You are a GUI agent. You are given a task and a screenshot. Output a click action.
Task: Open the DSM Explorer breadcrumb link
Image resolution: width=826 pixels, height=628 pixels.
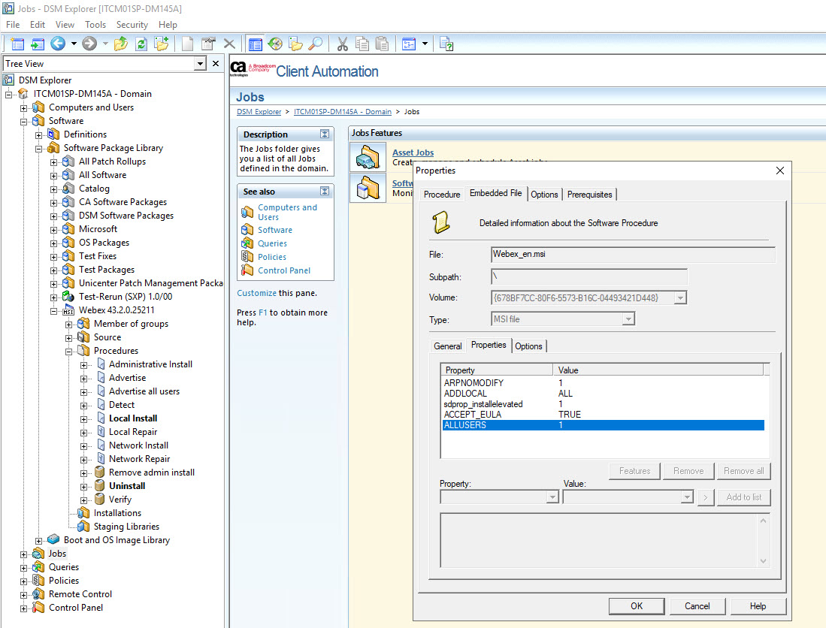[259, 112]
